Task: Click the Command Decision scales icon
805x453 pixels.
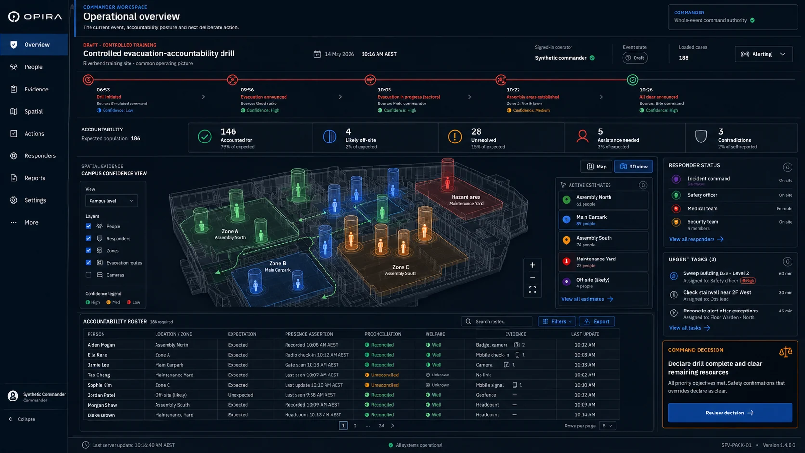Action: point(785,352)
